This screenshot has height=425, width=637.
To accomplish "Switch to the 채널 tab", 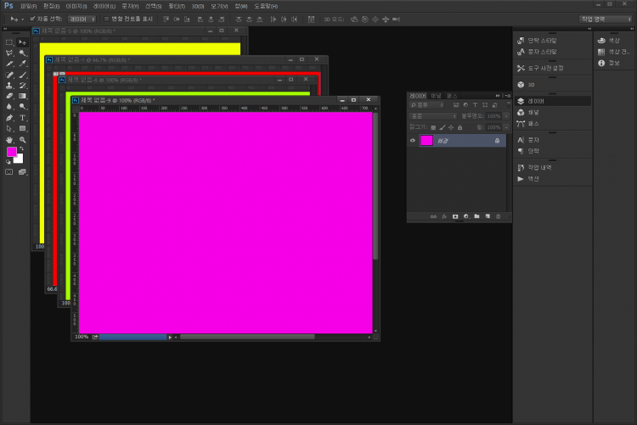I will point(436,96).
